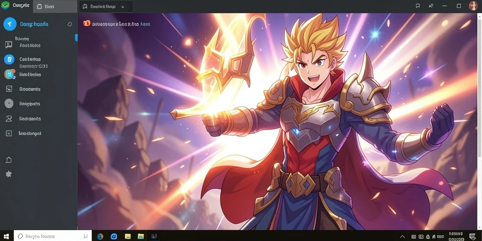Click the pin icon in the top-right toolbar

coord(431,6)
